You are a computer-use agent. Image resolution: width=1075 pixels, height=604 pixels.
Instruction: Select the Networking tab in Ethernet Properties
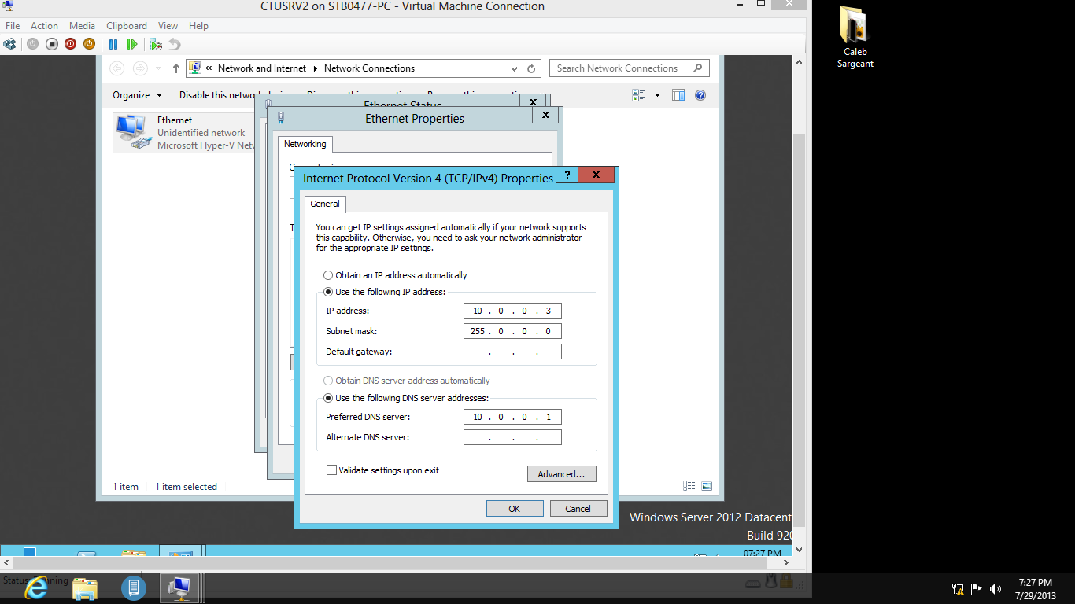point(305,144)
